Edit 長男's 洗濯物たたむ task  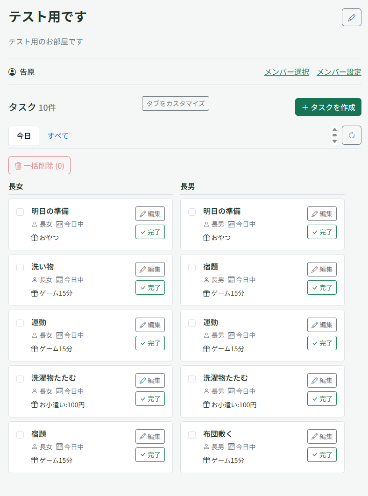tap(322, 381)
